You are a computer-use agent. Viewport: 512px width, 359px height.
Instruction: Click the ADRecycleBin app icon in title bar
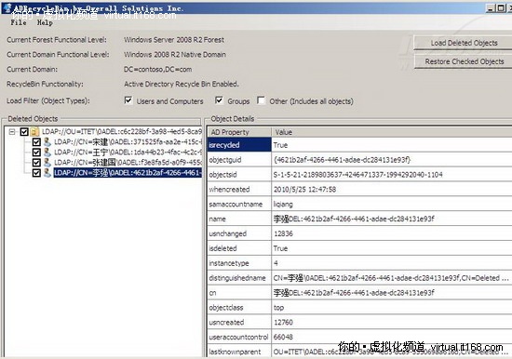(x=7, y=7)
